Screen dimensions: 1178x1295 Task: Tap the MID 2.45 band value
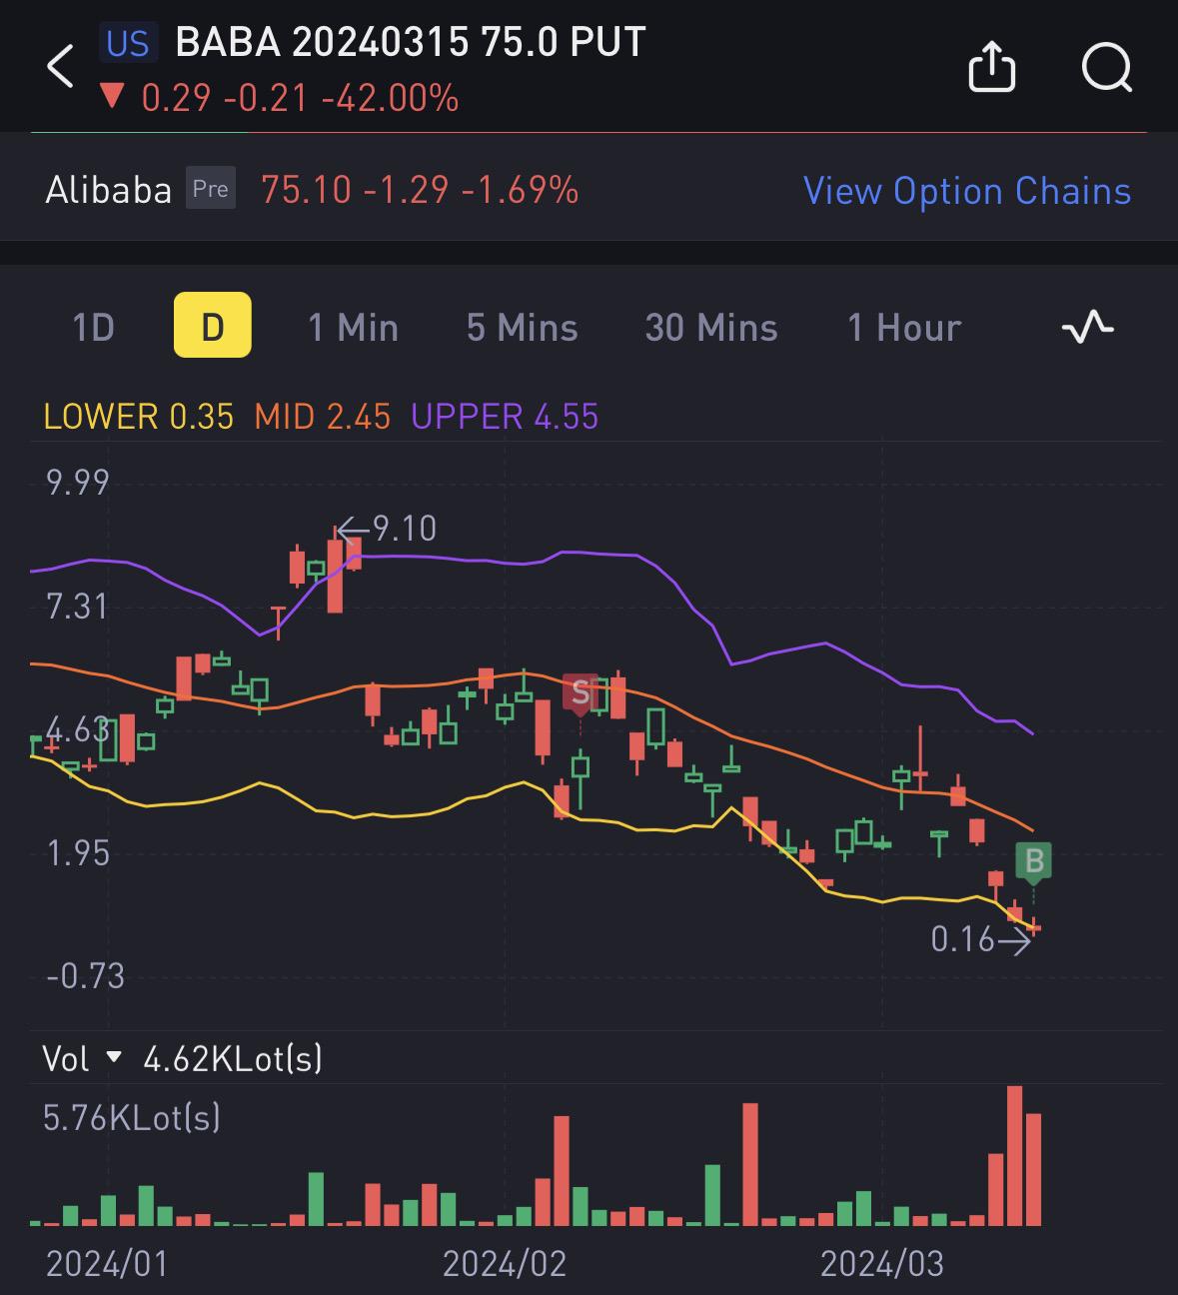coord(323,416)
